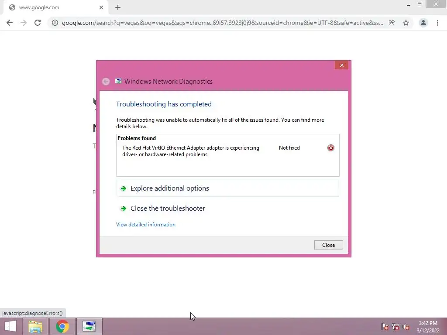The width and height of the screenshot is (447, 335).
Task: Bookmark this page with the star icon
Action: [x=406, y=23]
